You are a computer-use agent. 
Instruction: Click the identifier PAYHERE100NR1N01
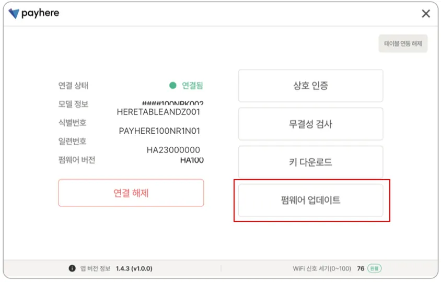tap(159, 131)
